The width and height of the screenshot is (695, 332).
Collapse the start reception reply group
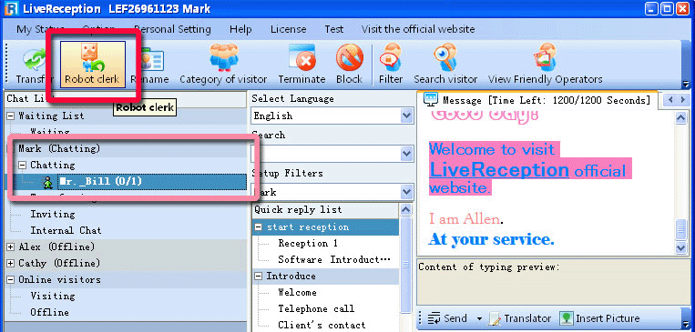click(259, 227)
